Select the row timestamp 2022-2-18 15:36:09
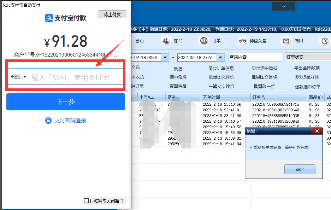331x210 pixels. pos(222,133)
